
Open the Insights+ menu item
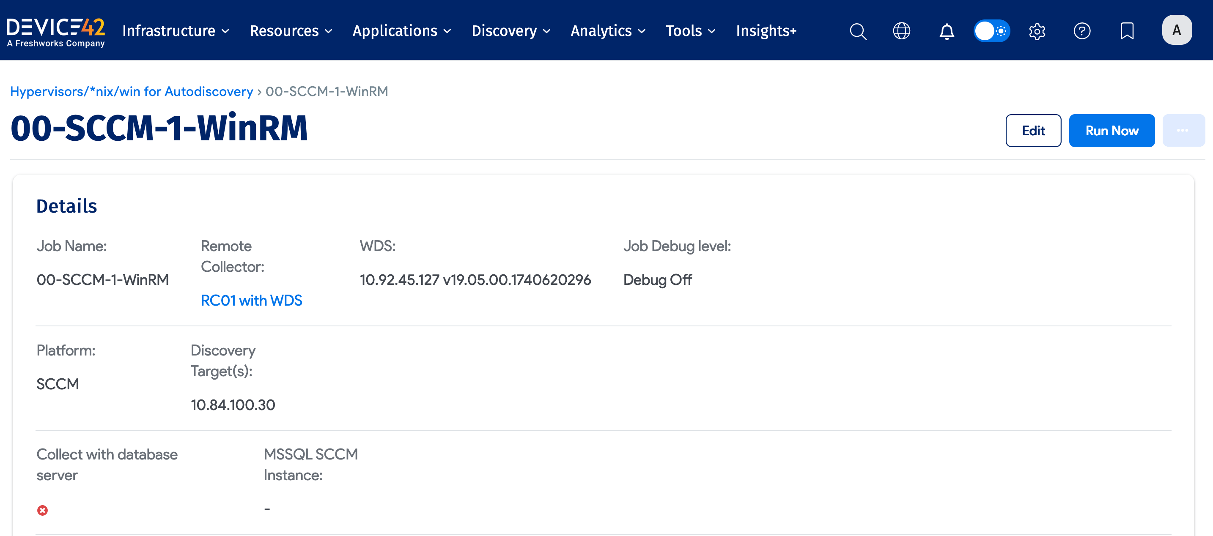point(766,31)
